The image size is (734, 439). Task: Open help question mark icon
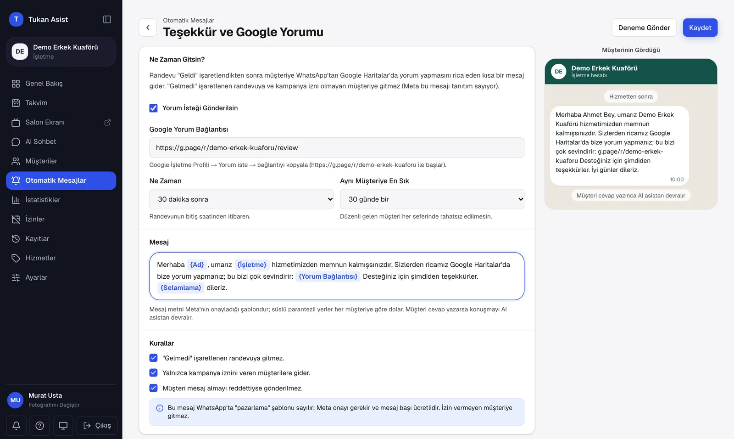[x=40, y=426]
